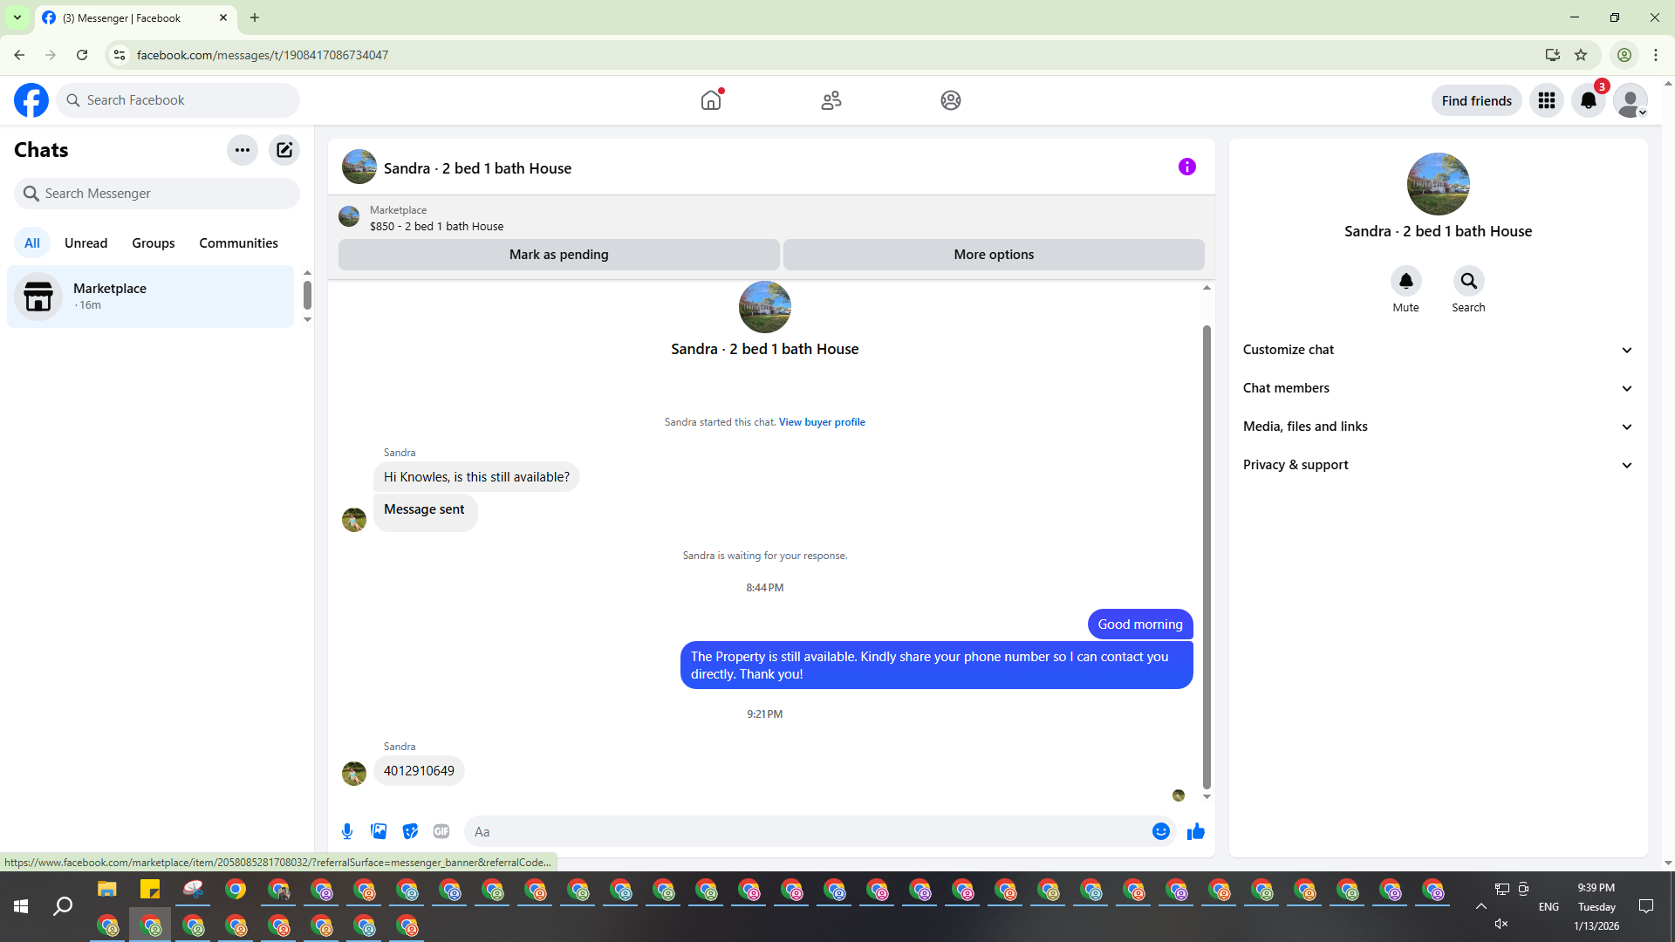Toggle conversation information panel

(1186, 167)
